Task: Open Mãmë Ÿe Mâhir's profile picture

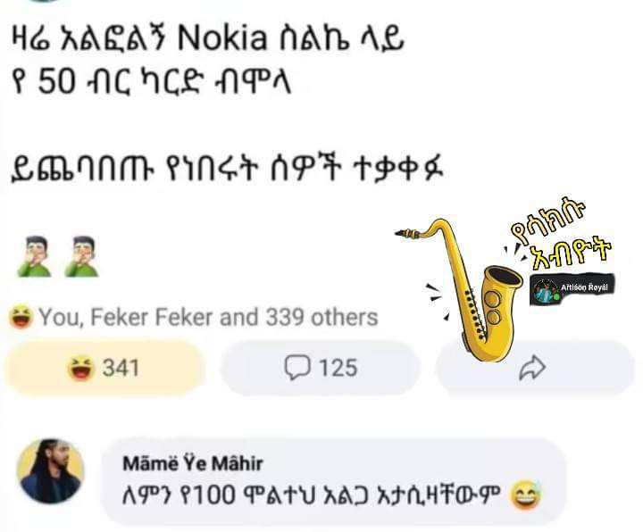Action: tap(50, 471)
